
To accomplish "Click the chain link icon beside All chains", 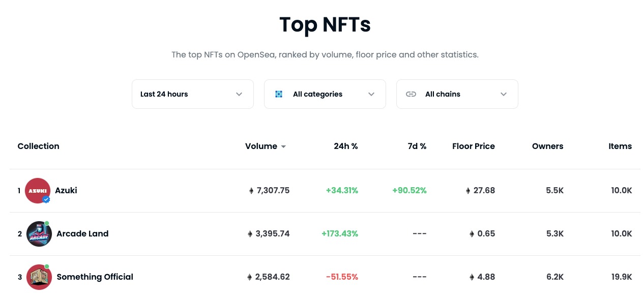I will (411, 94).
